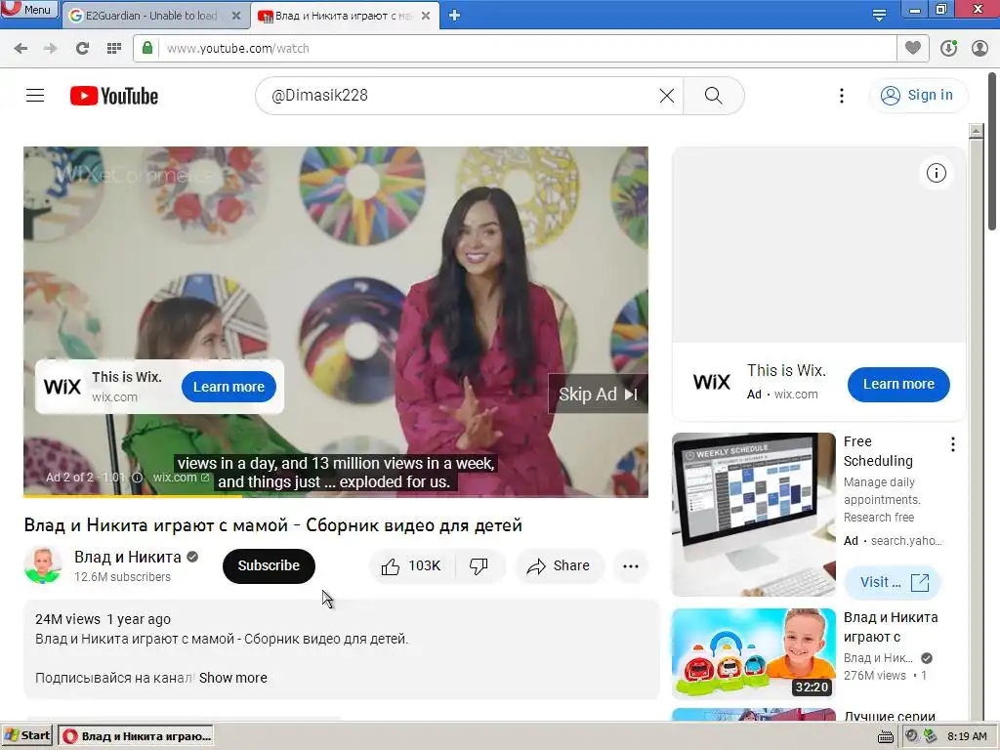Open the Влад и Никита channel name

click(x=128, y=557)
